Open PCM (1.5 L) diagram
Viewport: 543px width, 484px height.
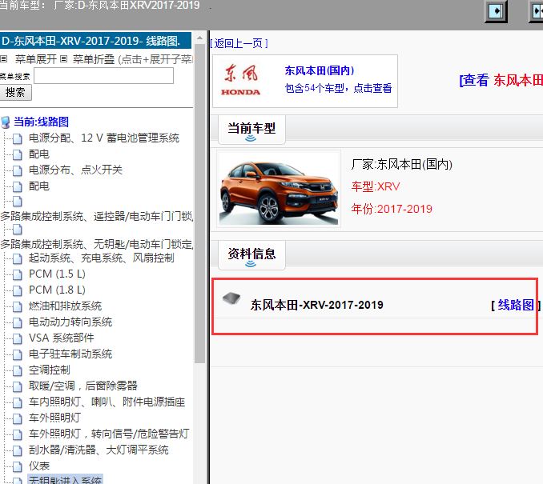pyautogui.click(x=57, y=274)
